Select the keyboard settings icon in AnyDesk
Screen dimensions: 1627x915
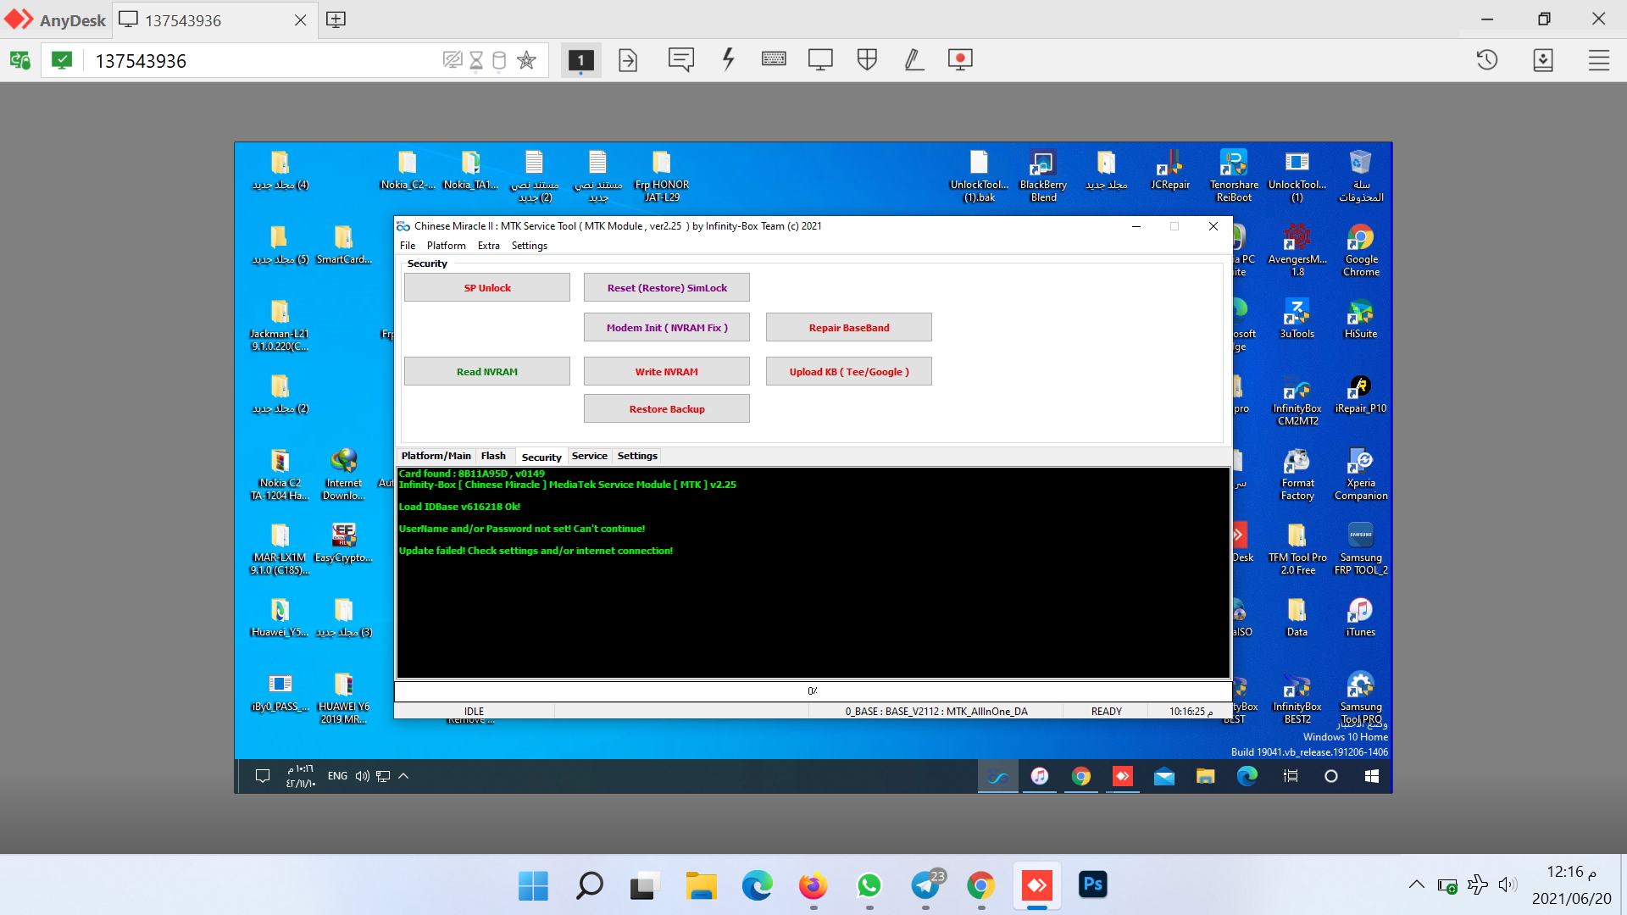coord(774,59)
